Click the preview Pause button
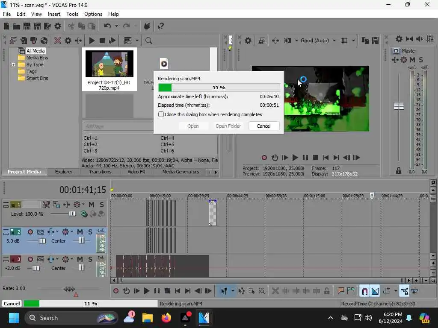 click(305, 158)
